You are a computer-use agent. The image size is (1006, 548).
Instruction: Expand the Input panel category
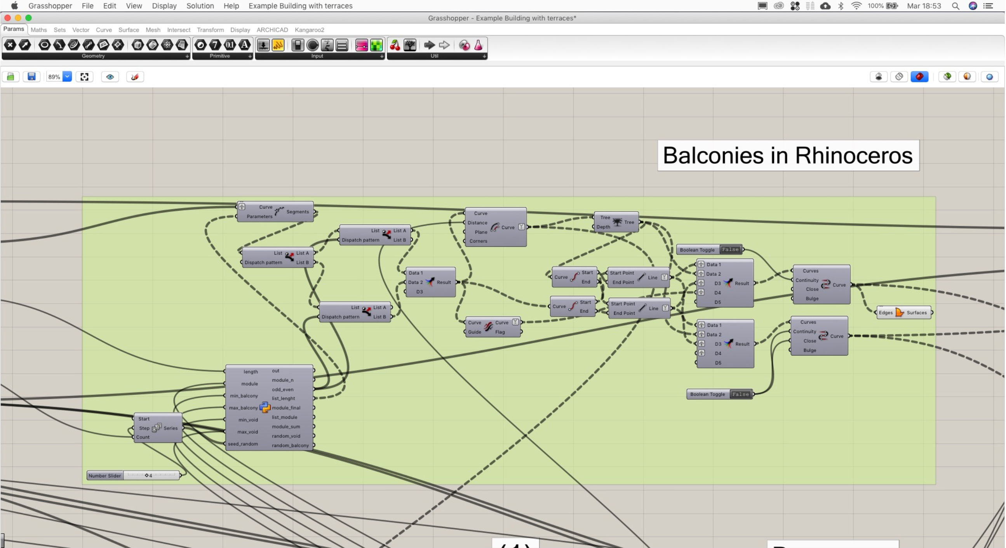coord(381,56)
